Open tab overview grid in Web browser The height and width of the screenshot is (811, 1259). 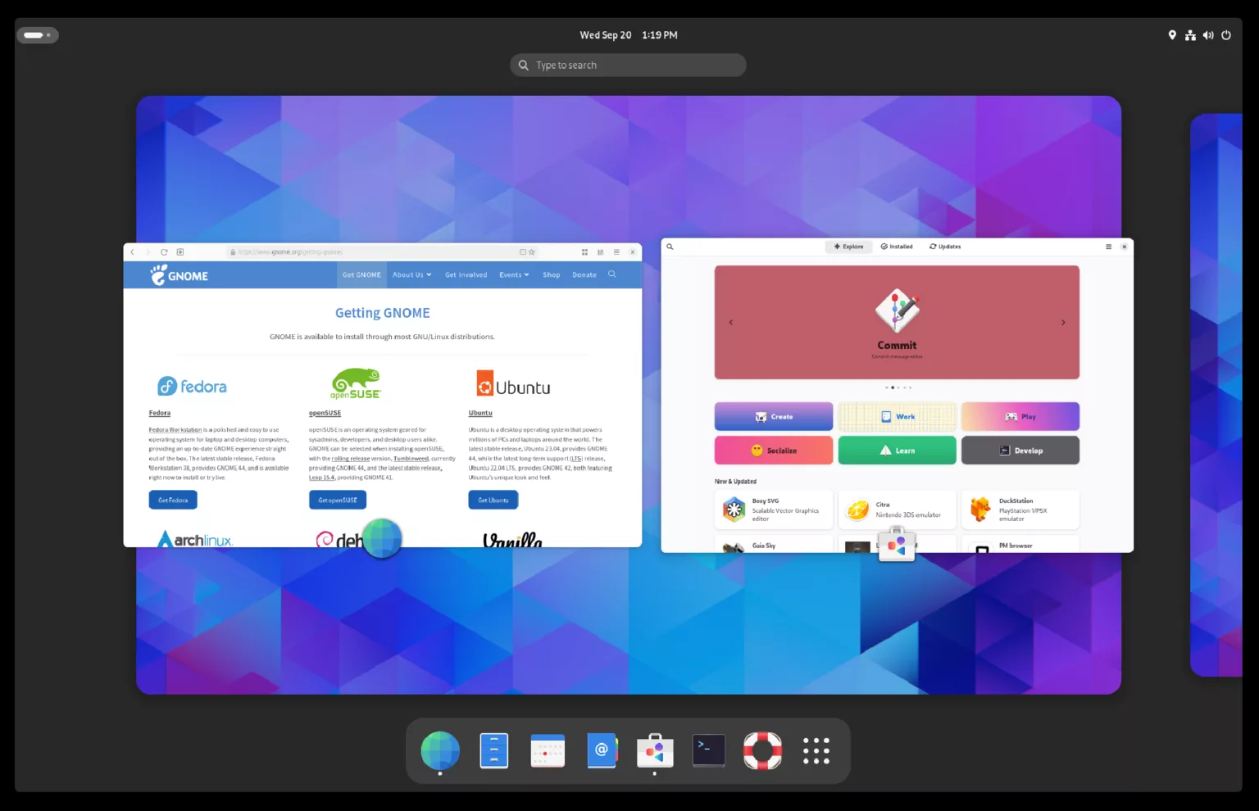(x=584, y=252)
